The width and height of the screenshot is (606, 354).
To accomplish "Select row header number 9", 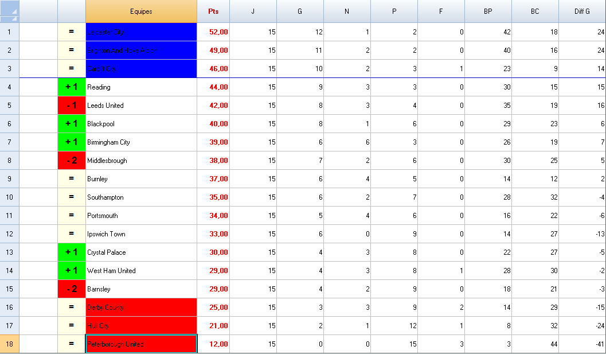I will [x=9, y=179].
